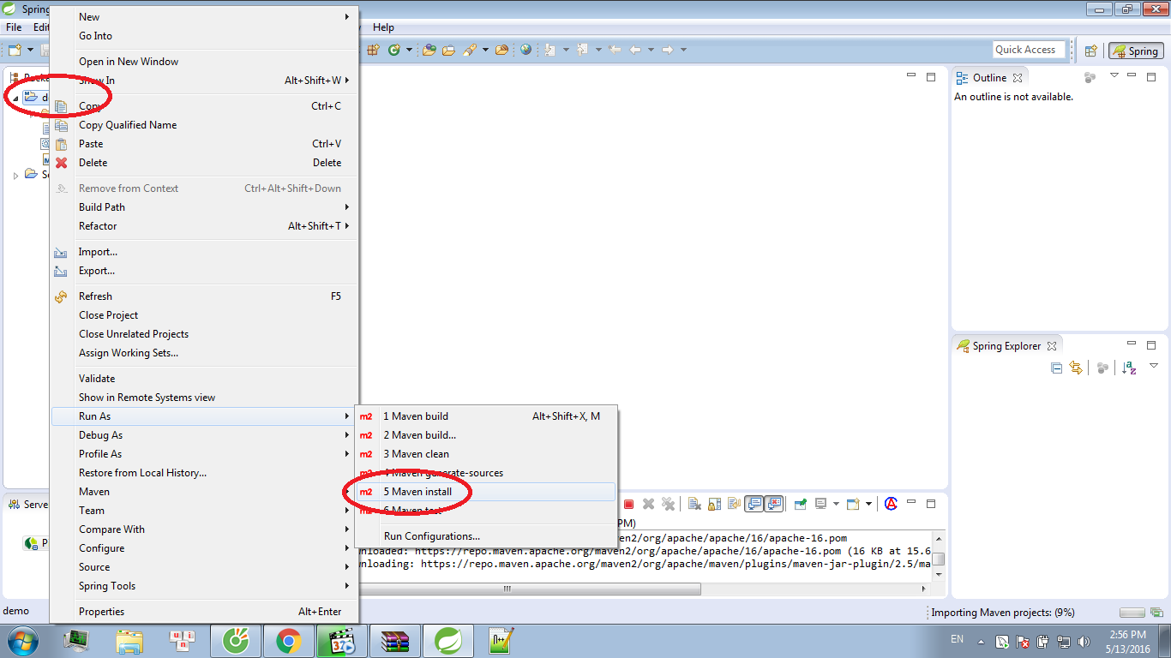This screenshot has height=658, width=1171.
Task: Click the Link with Editor icon in Spring Explorer
Action: click(1076, 368)
